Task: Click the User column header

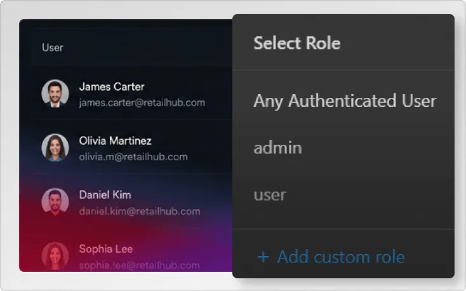Action: pyautogui.click(x=53, y=48)
